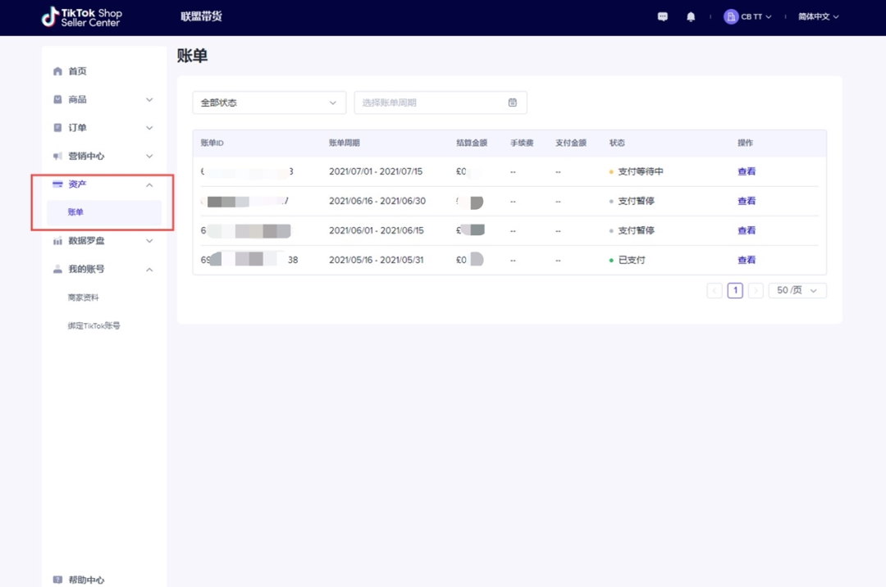
Task: Click the 选择账单周期 date input
Action: [x=441, y=102]
